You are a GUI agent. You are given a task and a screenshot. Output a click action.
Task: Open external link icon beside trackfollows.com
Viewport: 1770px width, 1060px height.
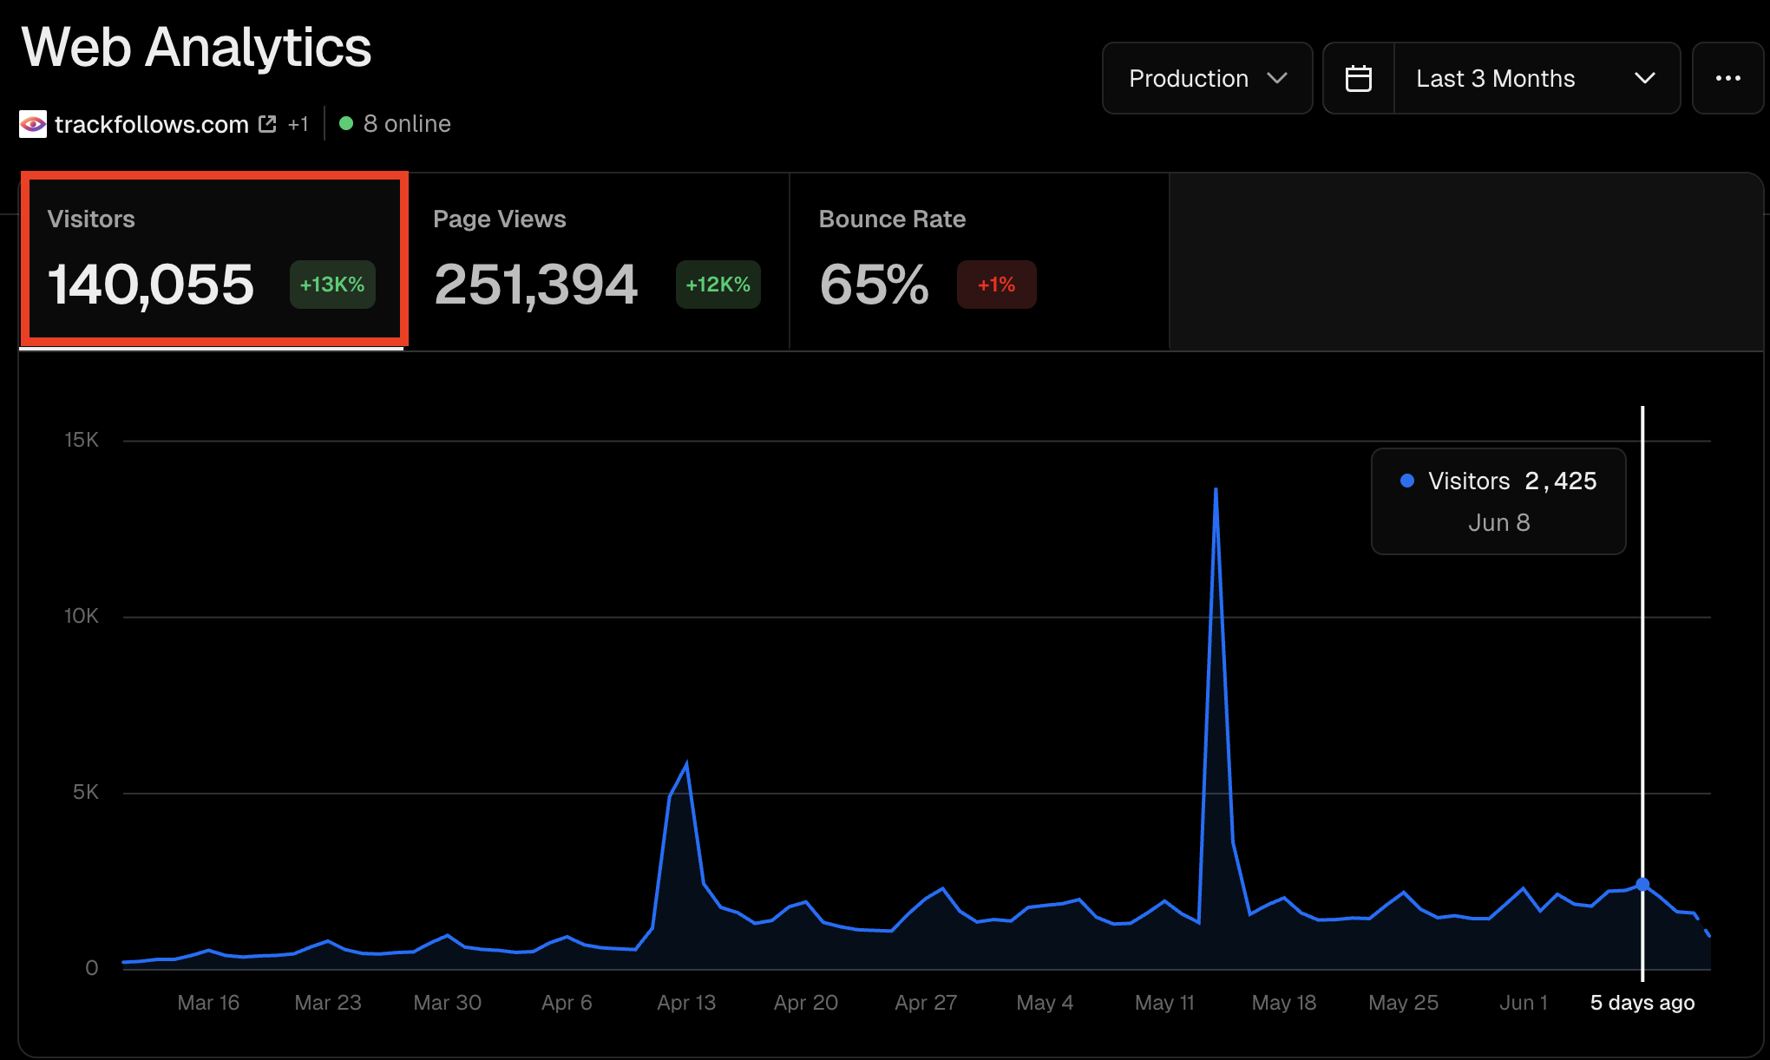pyautogui.click(x=267, y=124)
